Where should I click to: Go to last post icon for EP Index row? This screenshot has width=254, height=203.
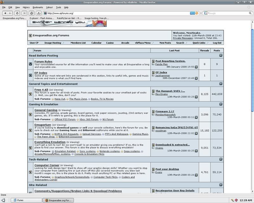(196, 78)
